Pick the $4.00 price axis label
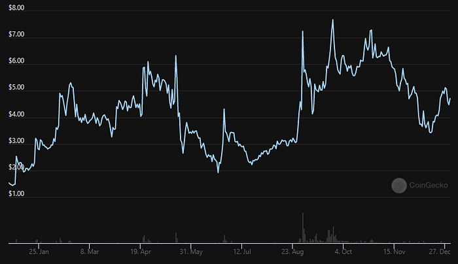Image resolution: width=458 pixels, height=264 pixels. coord(17,115)
